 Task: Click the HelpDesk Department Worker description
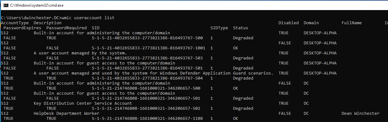[66, 113]
